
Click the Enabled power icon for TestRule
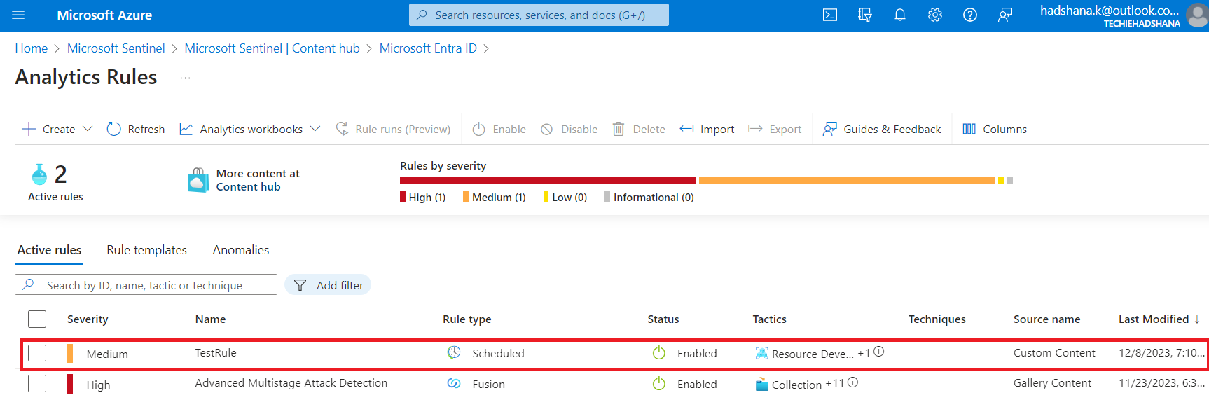[659, 353]
